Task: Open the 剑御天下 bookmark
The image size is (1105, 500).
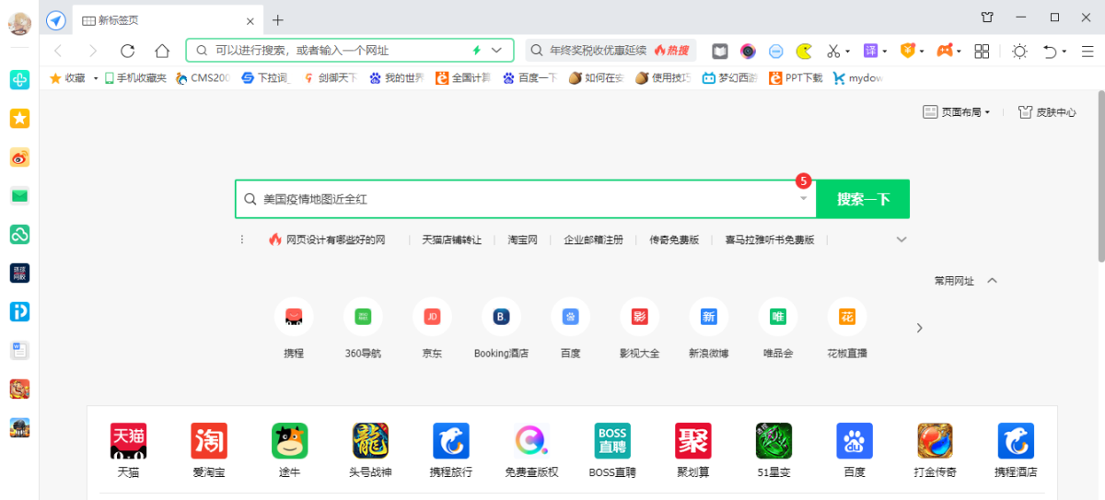Action: tap(330, 78)
